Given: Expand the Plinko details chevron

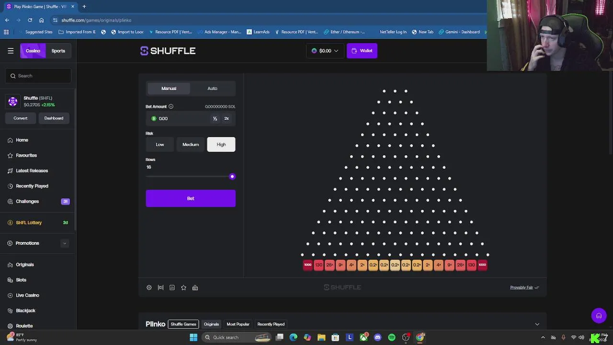Looking at the screenshot, I should (537, 324).
